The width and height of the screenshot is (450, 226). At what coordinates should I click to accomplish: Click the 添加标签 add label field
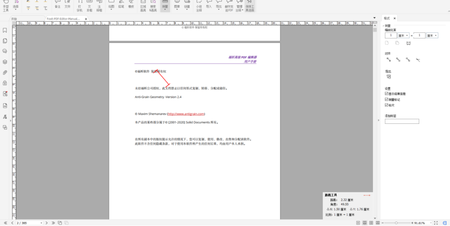[x=402, y=121]
